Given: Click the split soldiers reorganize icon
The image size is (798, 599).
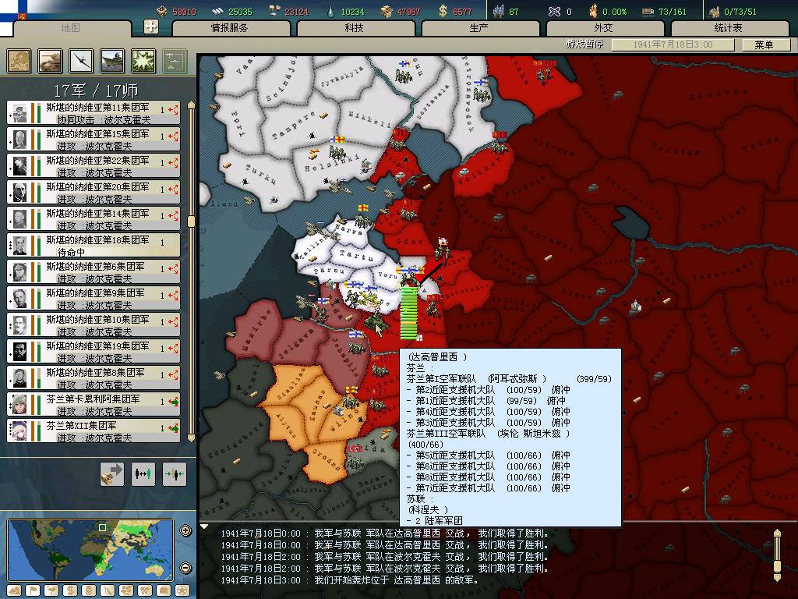Looking at the screenshot, I should tap(143, 474).
